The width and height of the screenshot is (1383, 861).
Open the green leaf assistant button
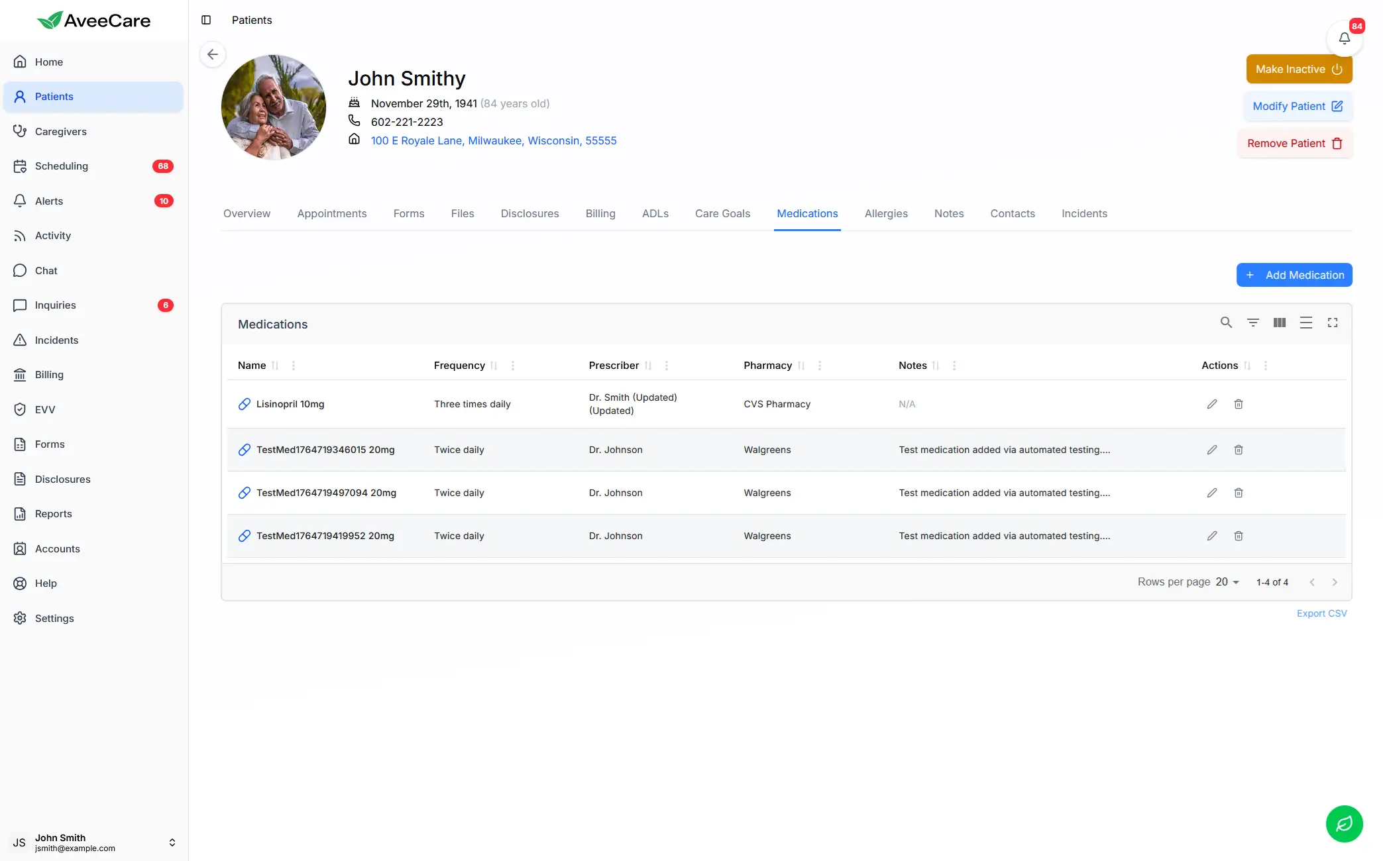pos(1344,823)
